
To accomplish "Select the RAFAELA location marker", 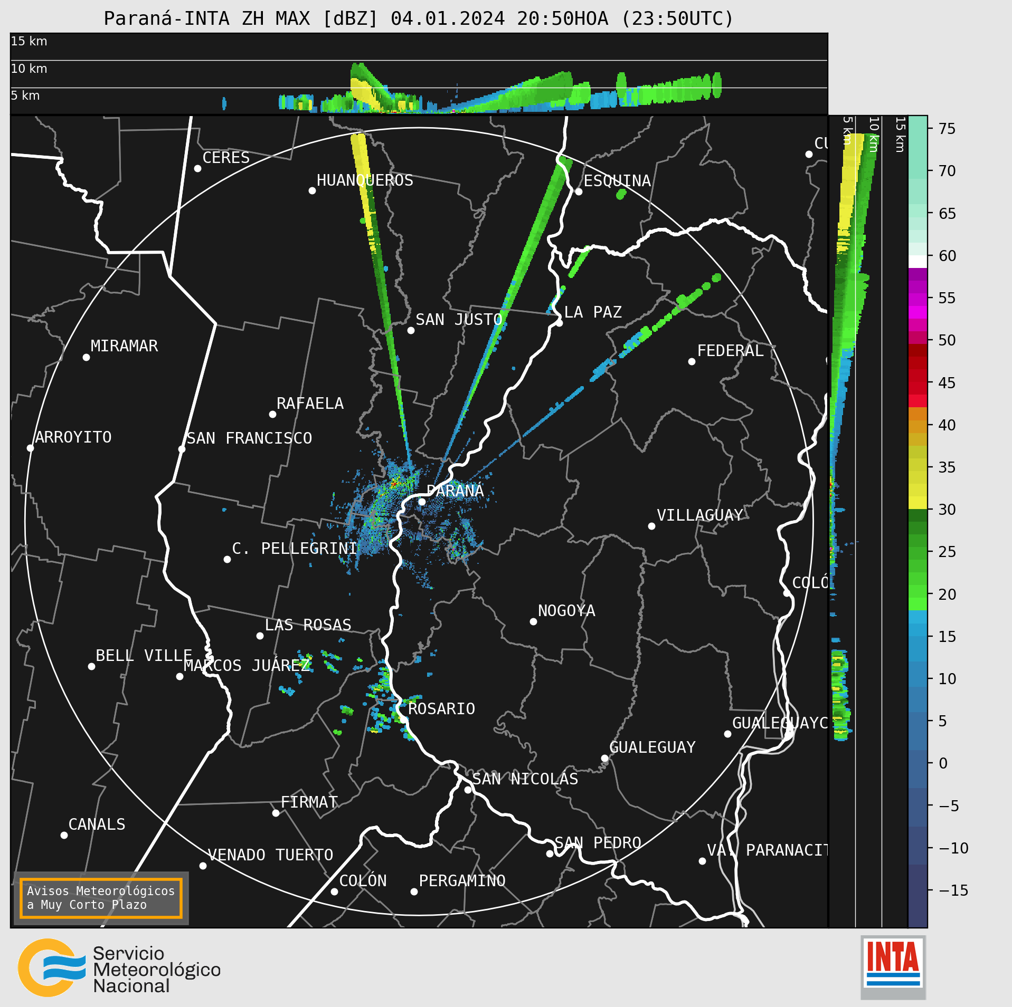I will tap(272, 415).
